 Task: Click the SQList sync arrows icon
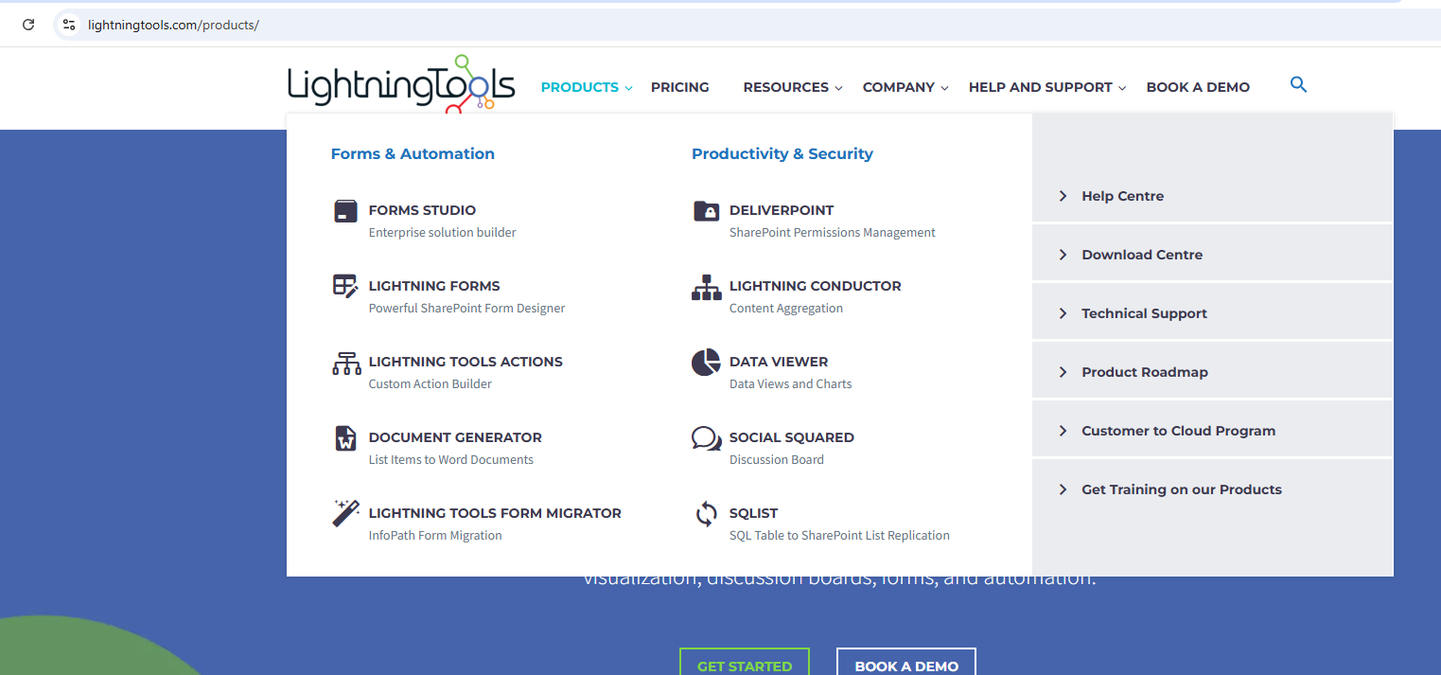[x=707, y=514]
